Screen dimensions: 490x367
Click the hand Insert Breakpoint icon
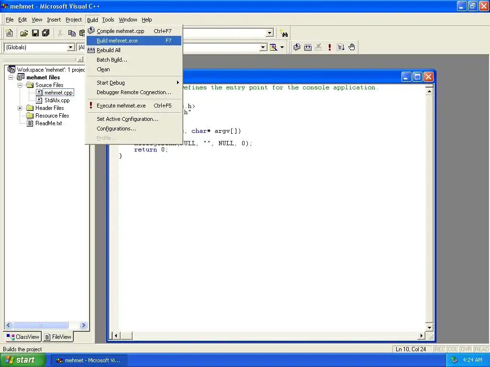352,47
